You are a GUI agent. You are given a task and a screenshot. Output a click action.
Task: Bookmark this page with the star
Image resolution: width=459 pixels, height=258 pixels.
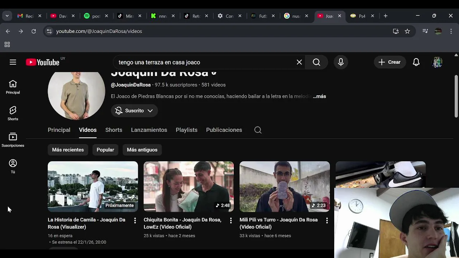(x=407, y=32)
